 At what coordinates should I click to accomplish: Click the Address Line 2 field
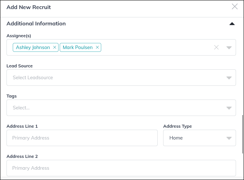121,168
